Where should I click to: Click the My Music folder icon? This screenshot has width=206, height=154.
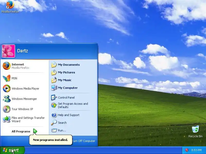click(x=54, y=80)
